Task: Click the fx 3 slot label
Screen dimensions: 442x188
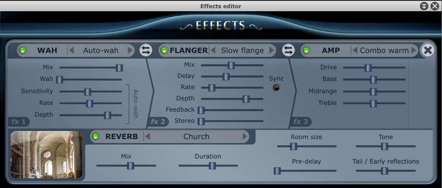Action: coord(301,122)
